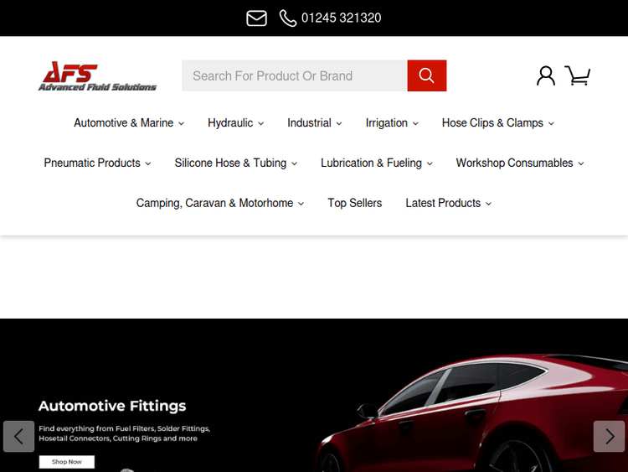Open Pneumatic Products menu
This screenshot has width=628, height=472.
[97, 163]
